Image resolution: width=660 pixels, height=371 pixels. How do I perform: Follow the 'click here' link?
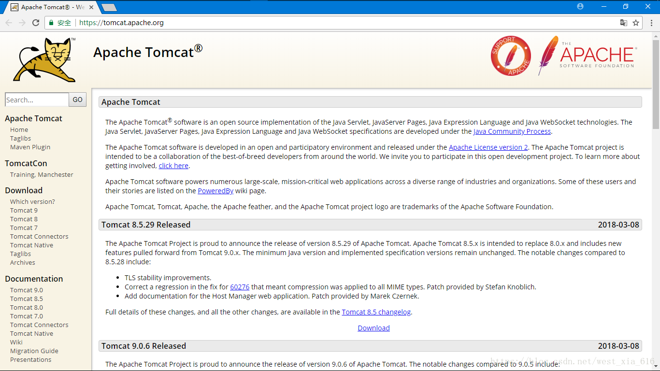click(x=173, y=166)
